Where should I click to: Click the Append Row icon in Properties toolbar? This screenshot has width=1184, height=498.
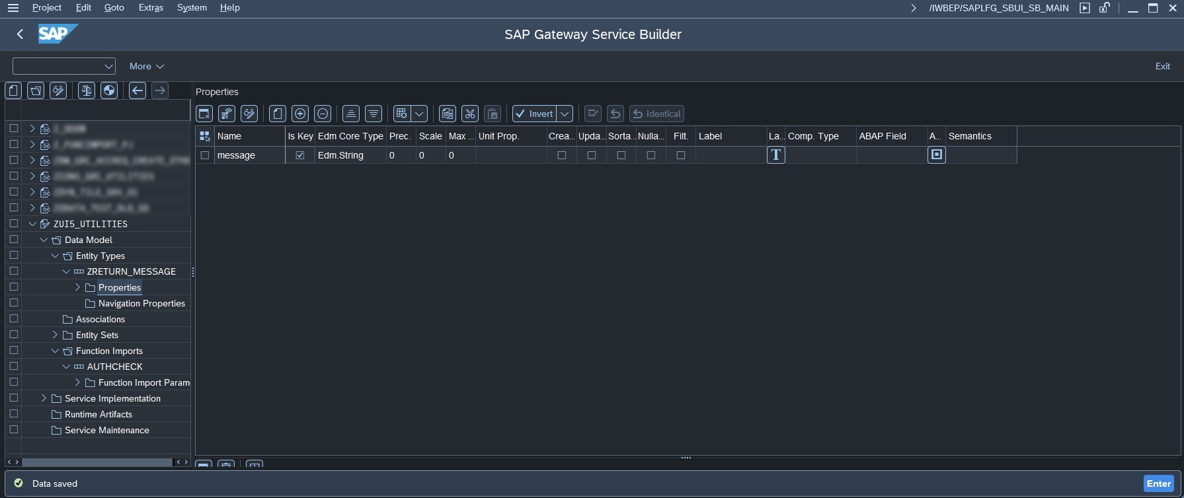point(278,114)
